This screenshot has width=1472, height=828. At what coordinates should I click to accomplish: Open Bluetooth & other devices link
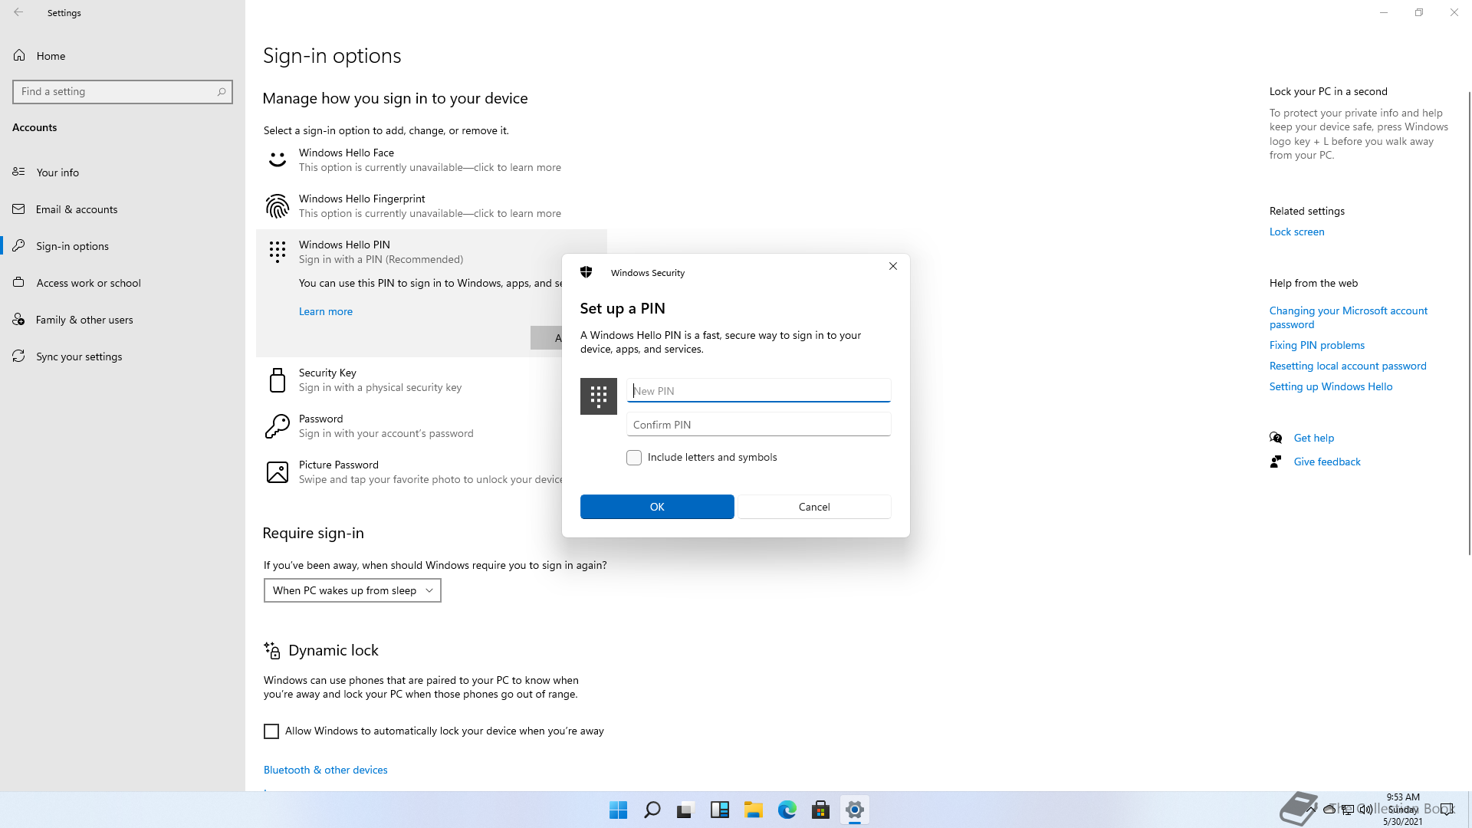[326, 770]
